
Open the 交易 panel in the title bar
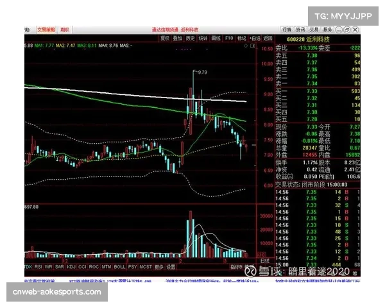[x=314, y=30]
